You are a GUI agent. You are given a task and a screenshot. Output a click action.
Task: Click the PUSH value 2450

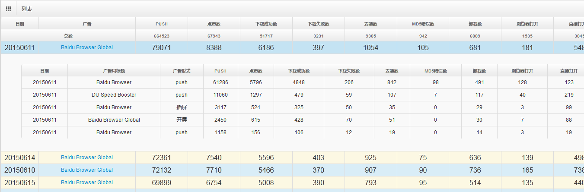point(221,120)
